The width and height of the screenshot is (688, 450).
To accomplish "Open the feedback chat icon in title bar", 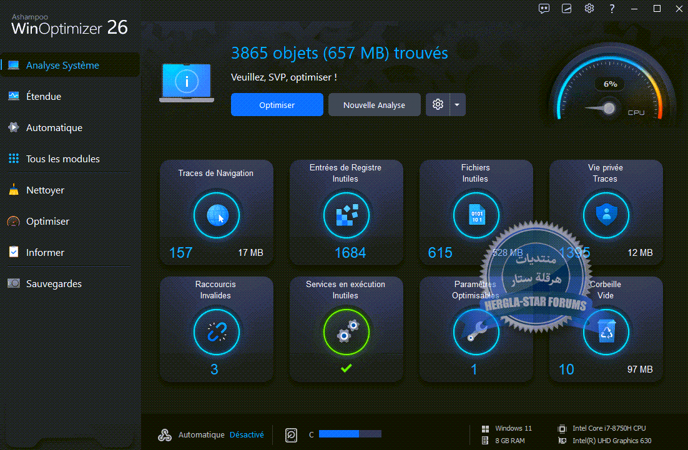I will click(544, 8).
